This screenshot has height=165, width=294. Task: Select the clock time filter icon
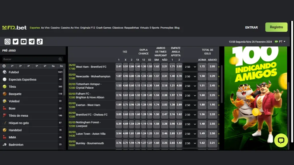[4, 66]
